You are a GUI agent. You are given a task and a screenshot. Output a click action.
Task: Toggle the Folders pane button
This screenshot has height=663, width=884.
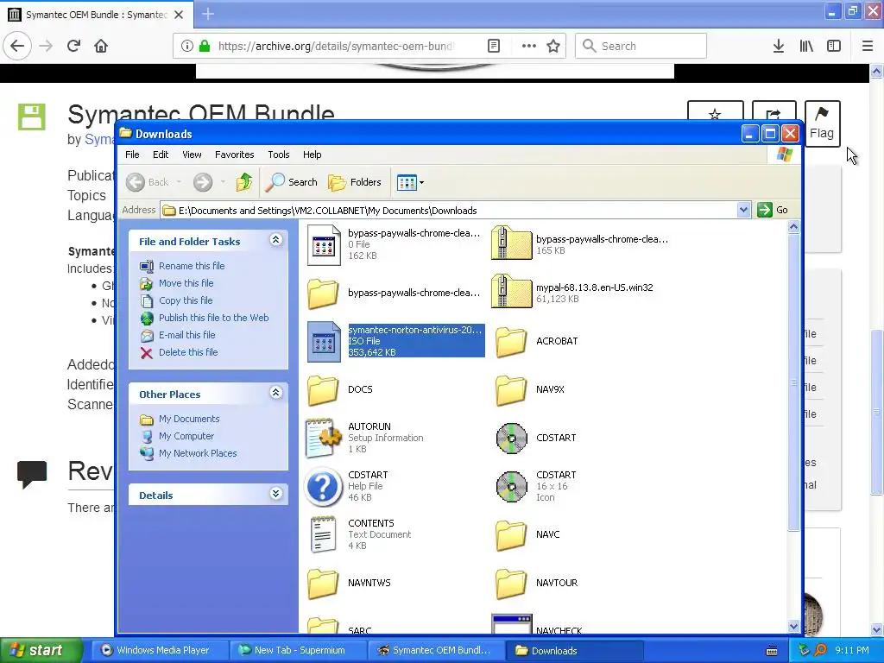click(x=355, y=182)
